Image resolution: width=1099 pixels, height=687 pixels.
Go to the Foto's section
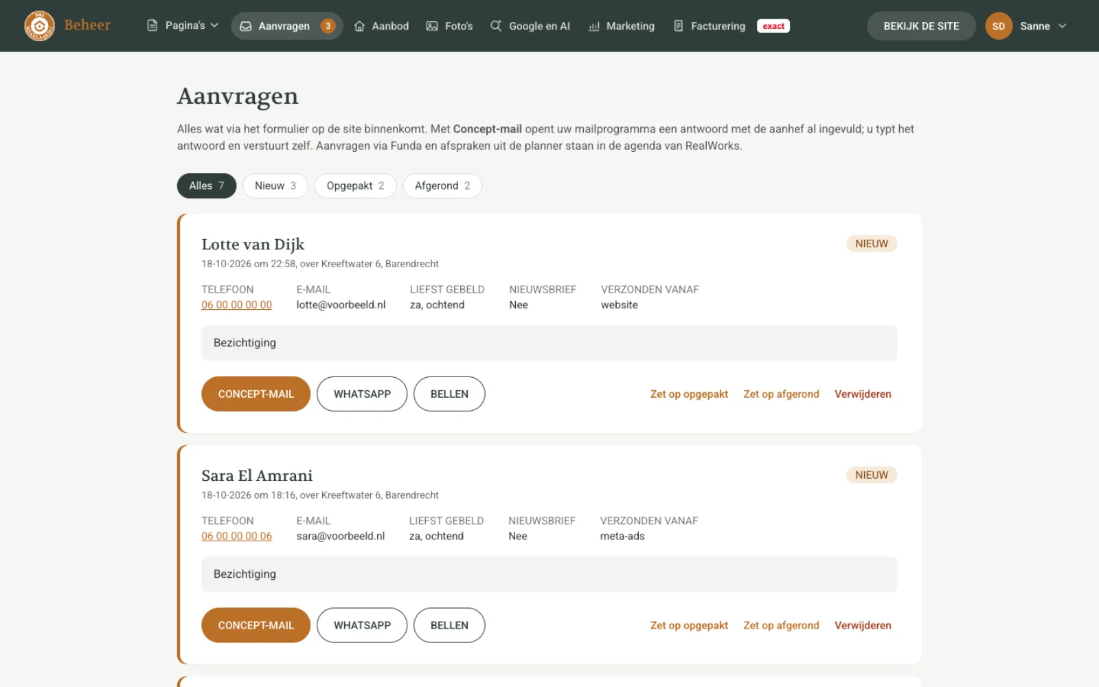[x=450, y=26]
